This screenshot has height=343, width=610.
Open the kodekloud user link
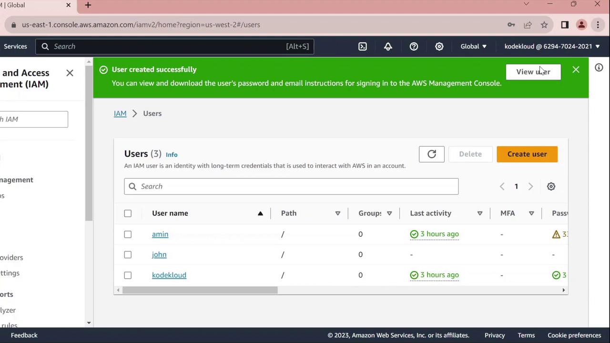pos(169,275)
